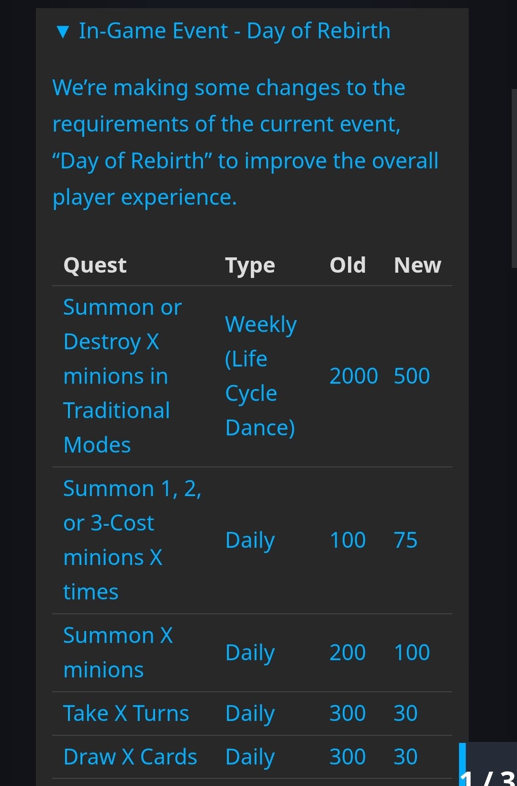
Task: Click the Summon X minions quest text
Action: 118,653
